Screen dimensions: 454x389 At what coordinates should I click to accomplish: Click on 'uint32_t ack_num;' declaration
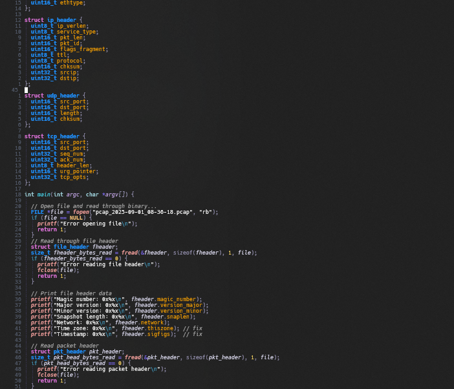tap(58, 160)
